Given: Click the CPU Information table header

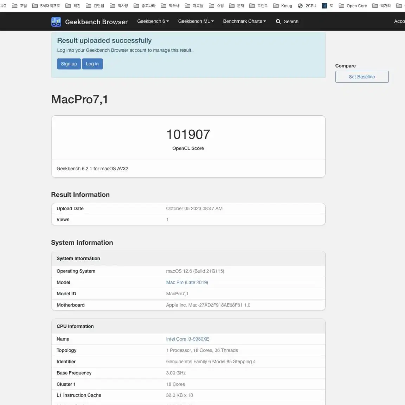Looking at the screenshot, I should (x=188, y=326).
